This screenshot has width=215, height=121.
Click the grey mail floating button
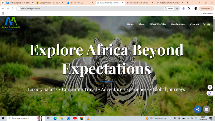point(206,109)
